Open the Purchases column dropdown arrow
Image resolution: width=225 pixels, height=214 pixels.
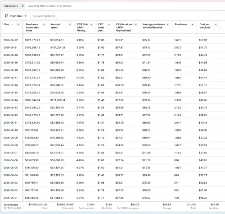coord(192,24)
